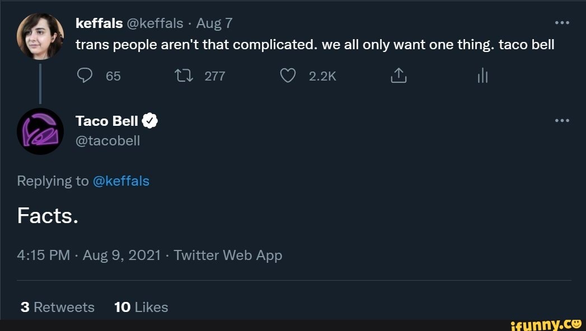586x331 pixels.
Task: Click the keffals display name
Action: coord(99,23)
